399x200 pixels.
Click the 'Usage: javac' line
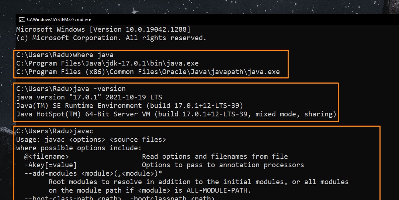(91, 140)
